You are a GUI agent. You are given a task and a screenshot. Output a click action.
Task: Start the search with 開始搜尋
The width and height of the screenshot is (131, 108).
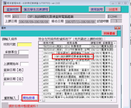click(29, 98)
